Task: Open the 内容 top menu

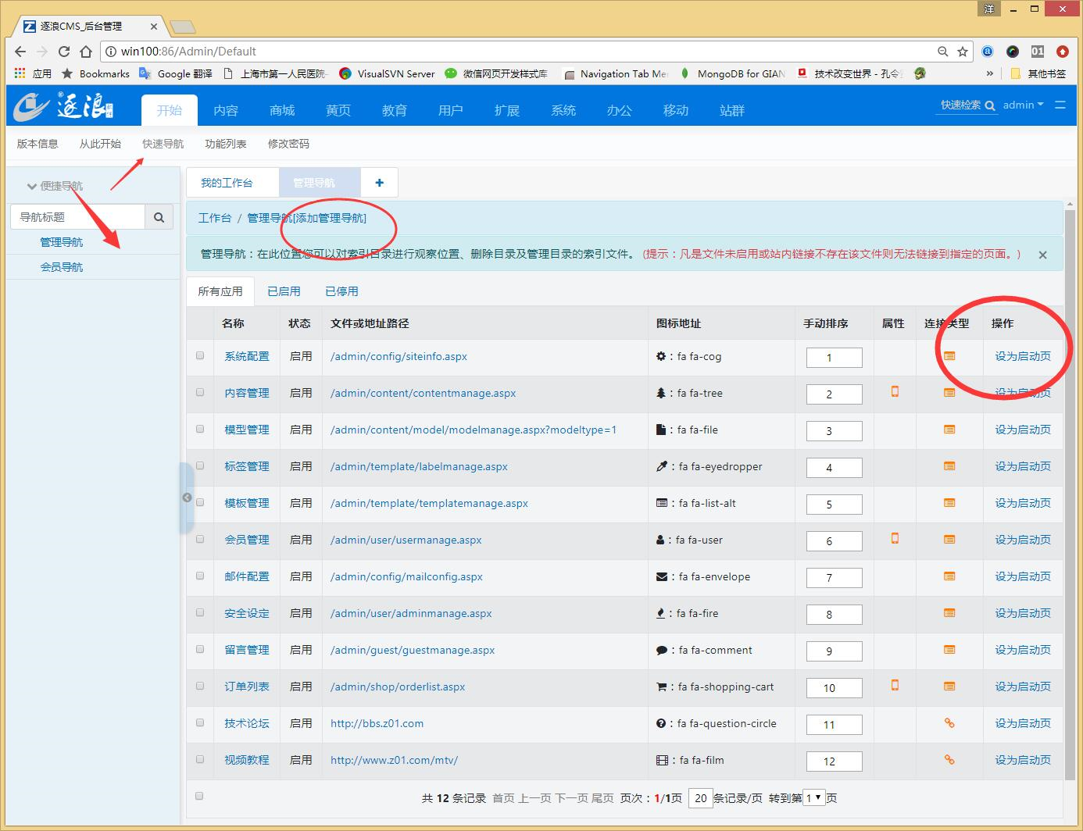Action: tap(226, 110)
